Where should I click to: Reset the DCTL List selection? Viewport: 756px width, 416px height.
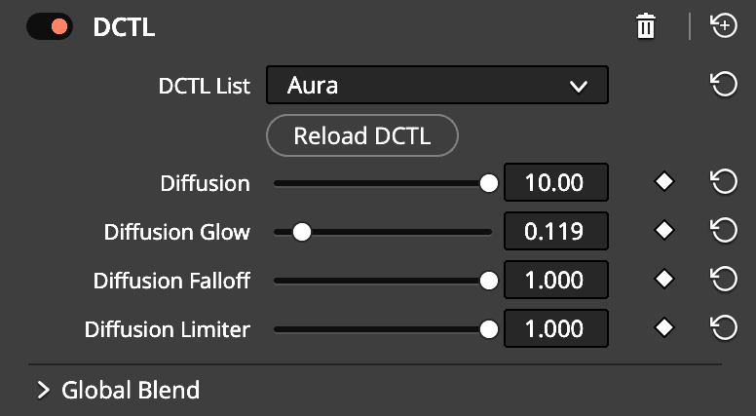724,85
